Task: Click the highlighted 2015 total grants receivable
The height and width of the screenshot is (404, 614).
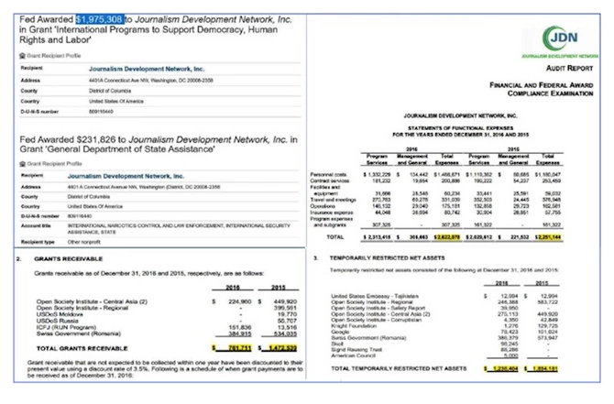Action: pyautogui.click(x=278, y=348)
